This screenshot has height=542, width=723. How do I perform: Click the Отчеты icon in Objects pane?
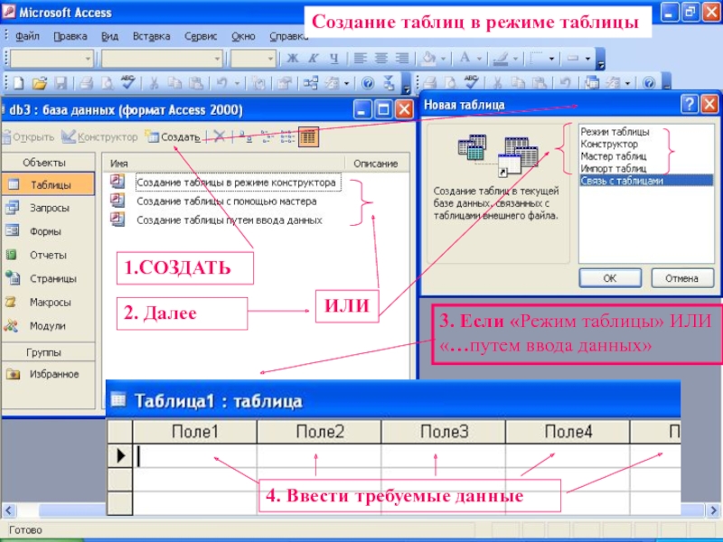tap(12, 255)
